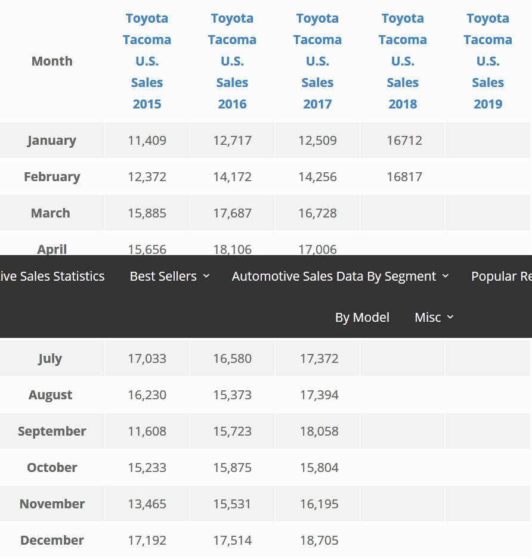Open the Sales Statistics menu item

point(52,277)
